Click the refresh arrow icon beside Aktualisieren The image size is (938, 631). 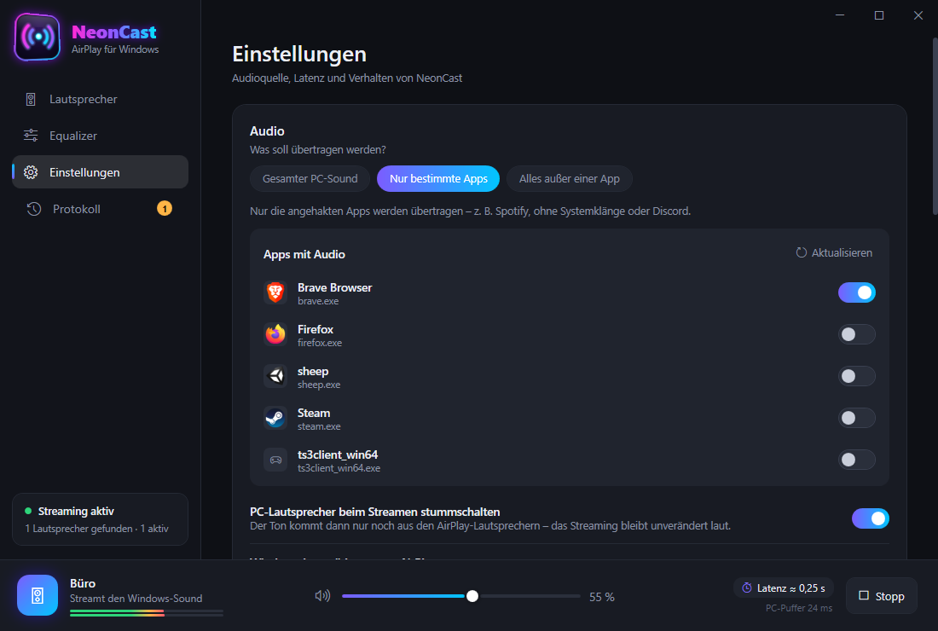pos(801,253)
